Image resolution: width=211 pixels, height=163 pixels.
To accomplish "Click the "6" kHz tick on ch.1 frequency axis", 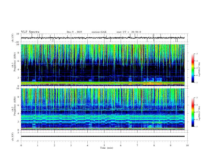I will click(19, 61).
